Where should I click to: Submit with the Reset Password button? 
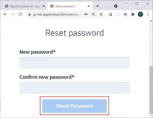(x=75, y=106)
